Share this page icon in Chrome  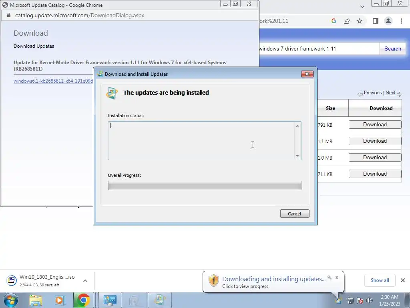(x=347, y=21)
